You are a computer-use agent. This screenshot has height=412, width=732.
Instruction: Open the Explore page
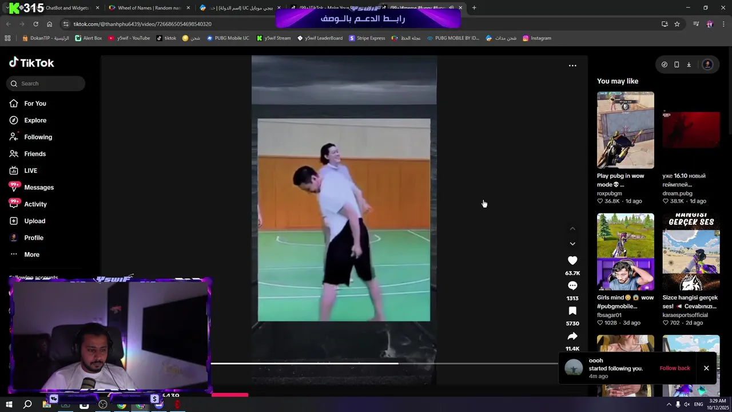35,120
